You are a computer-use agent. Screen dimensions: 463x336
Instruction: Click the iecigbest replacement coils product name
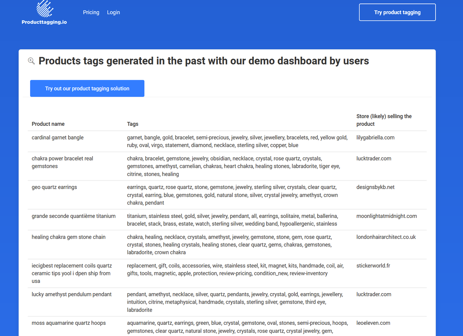click(72, 273)
